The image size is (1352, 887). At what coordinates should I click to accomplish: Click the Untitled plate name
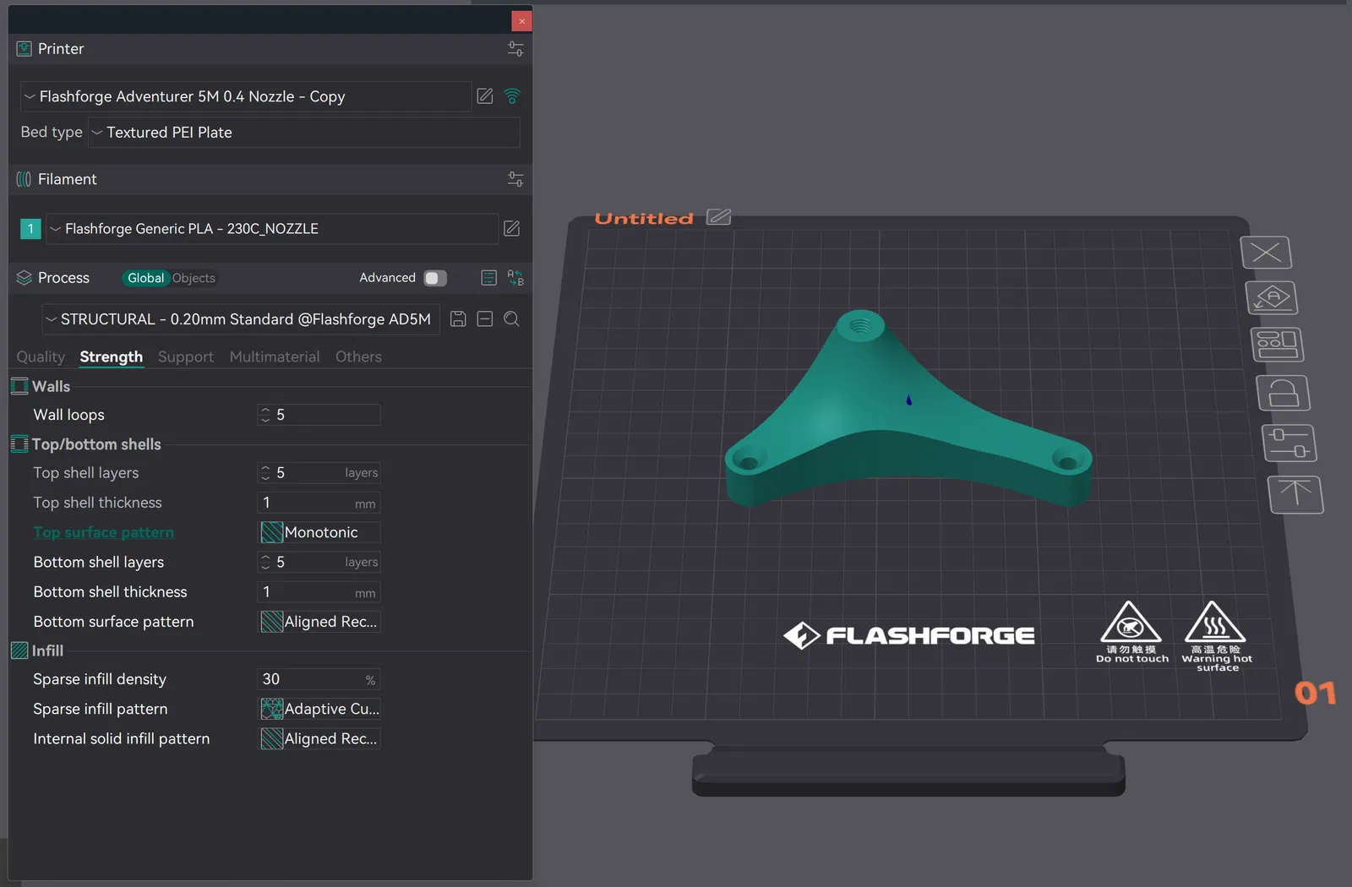[x=644, y=218]
